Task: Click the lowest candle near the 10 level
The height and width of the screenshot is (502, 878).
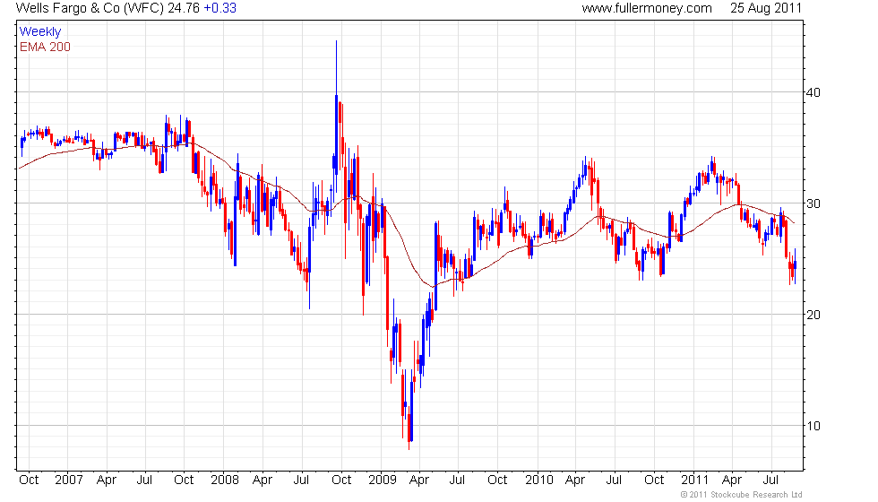Action: coord(409,446)
